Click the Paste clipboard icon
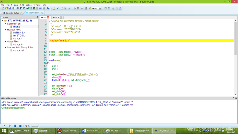This screenshot has width=238, height=134. [x=120, y=8]
